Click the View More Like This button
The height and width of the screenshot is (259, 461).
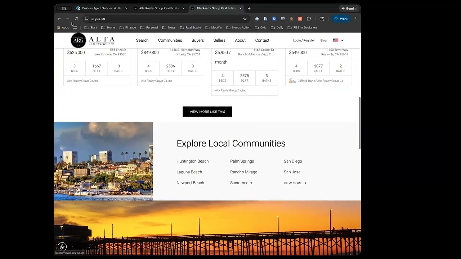pos(207,112)
